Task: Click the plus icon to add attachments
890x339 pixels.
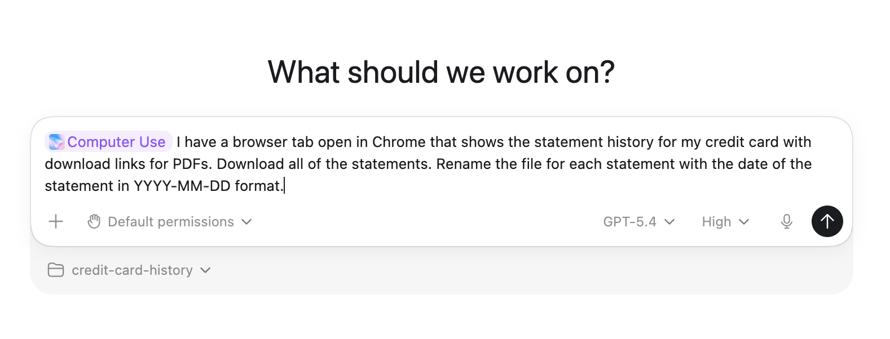Action: pos(56,222)
